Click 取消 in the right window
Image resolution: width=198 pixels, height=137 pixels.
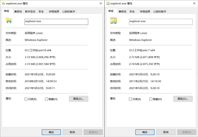point(166,132)
